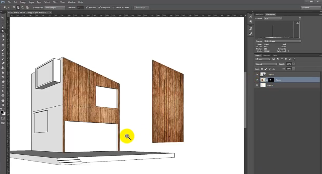Select the Zoom tool

click(3, 105)
